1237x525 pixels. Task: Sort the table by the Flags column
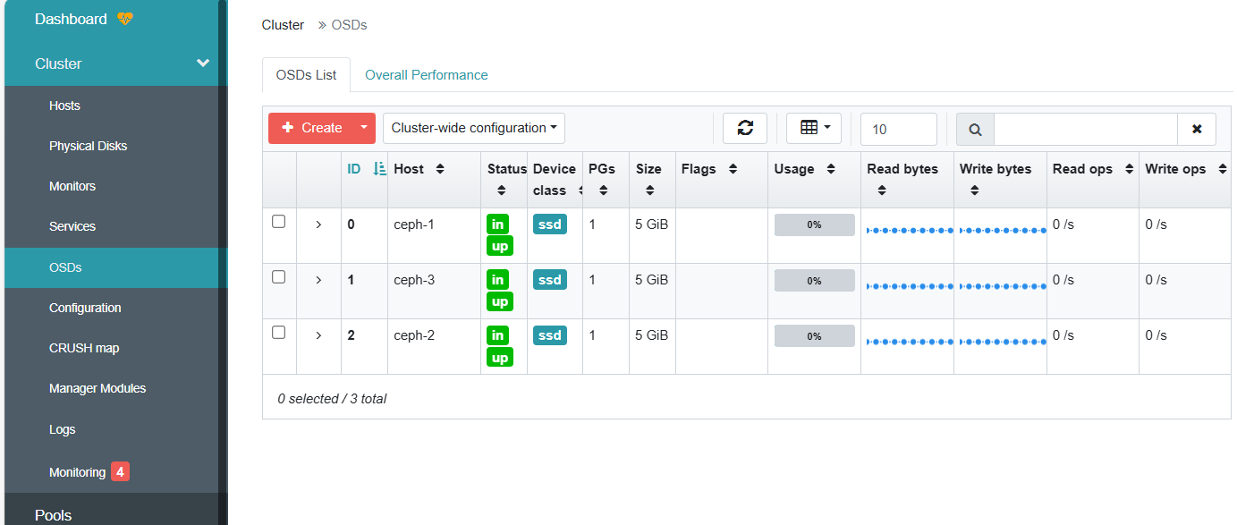click(x=733, y=169)
